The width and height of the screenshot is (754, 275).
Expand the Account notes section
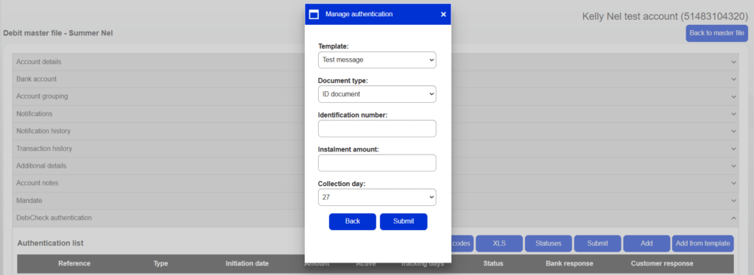(376, 183)
